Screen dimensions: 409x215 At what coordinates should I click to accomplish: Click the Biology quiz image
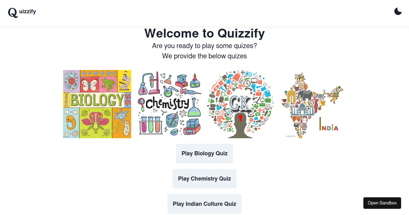point(97,104)
